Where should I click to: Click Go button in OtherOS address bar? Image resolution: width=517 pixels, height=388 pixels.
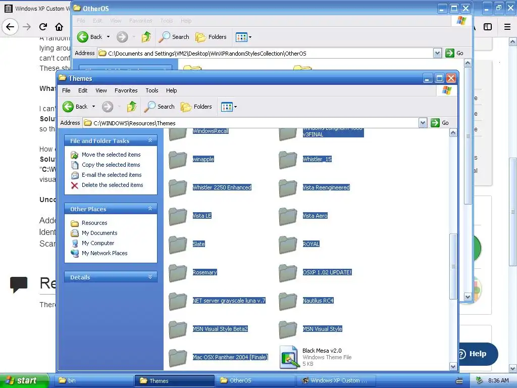[454, 53]
